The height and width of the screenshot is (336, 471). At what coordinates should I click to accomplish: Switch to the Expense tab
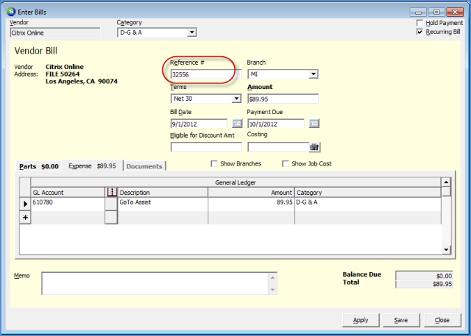(92, 166)
